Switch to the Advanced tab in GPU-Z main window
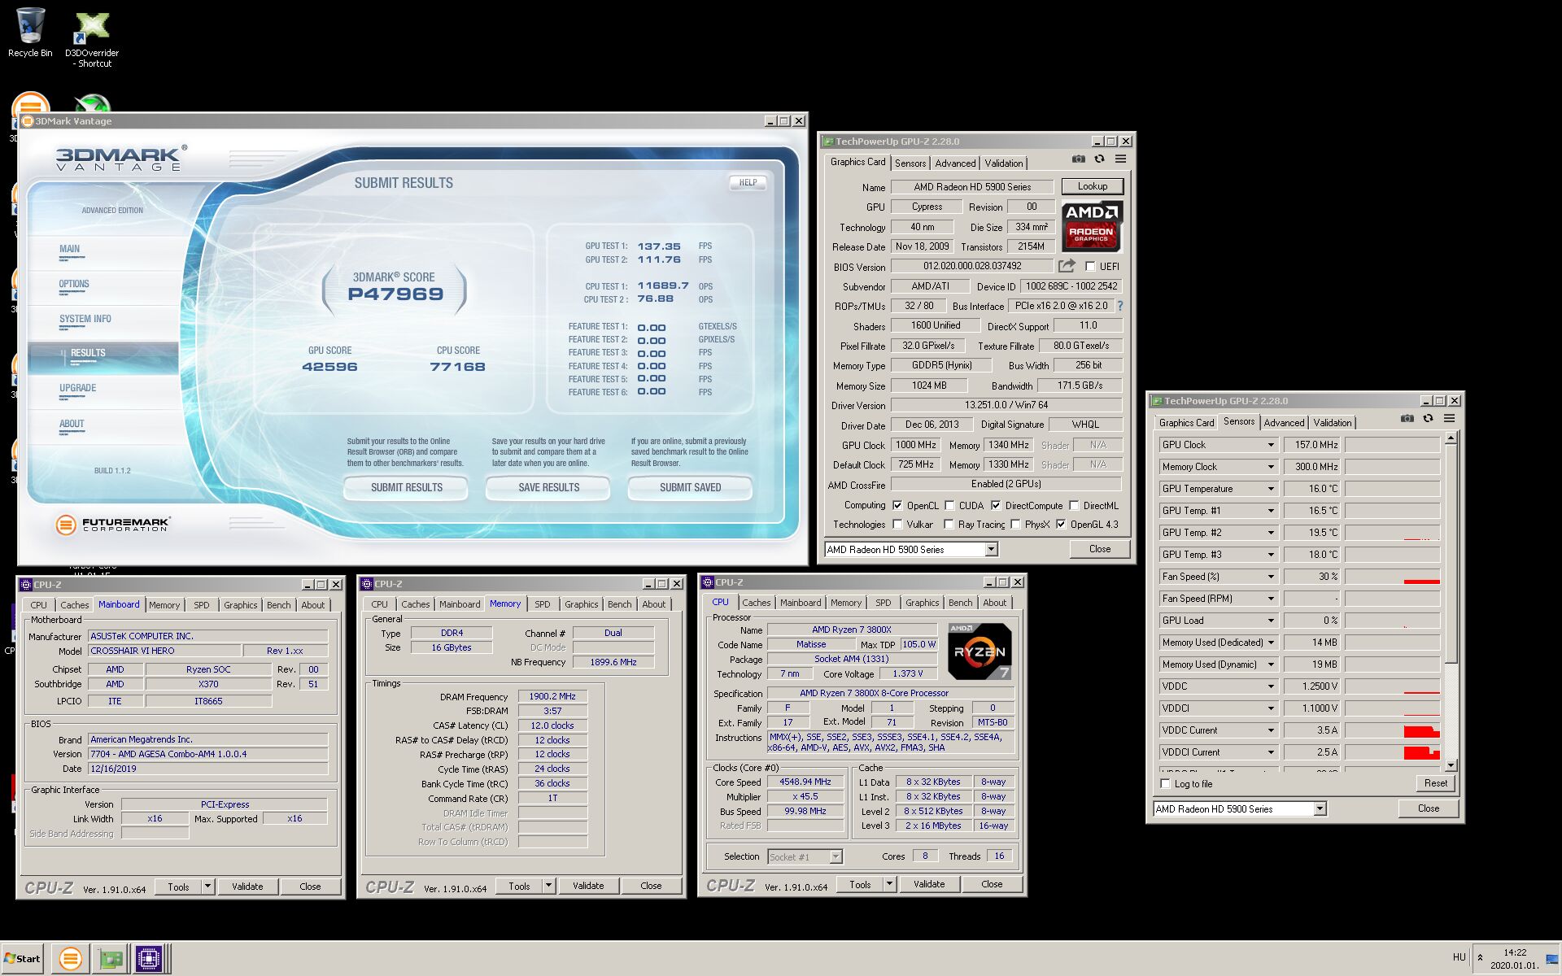Screen dimensions: 1562x976 coord(955,163)
